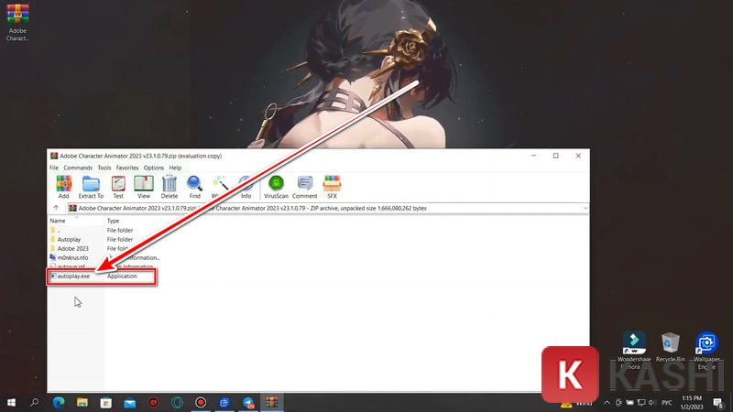The height and width of the screenshot is (412, 733).
Task: Select Adobe Character archive desktop icon
Action: [17, 22]
